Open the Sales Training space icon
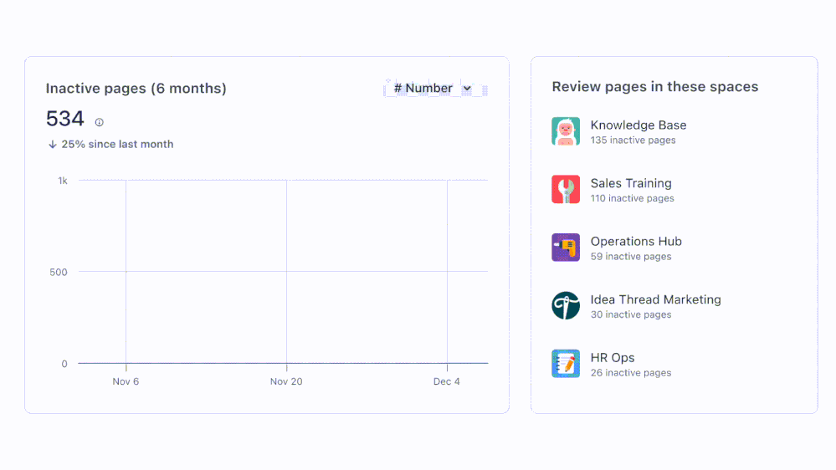 click(566, 189)
